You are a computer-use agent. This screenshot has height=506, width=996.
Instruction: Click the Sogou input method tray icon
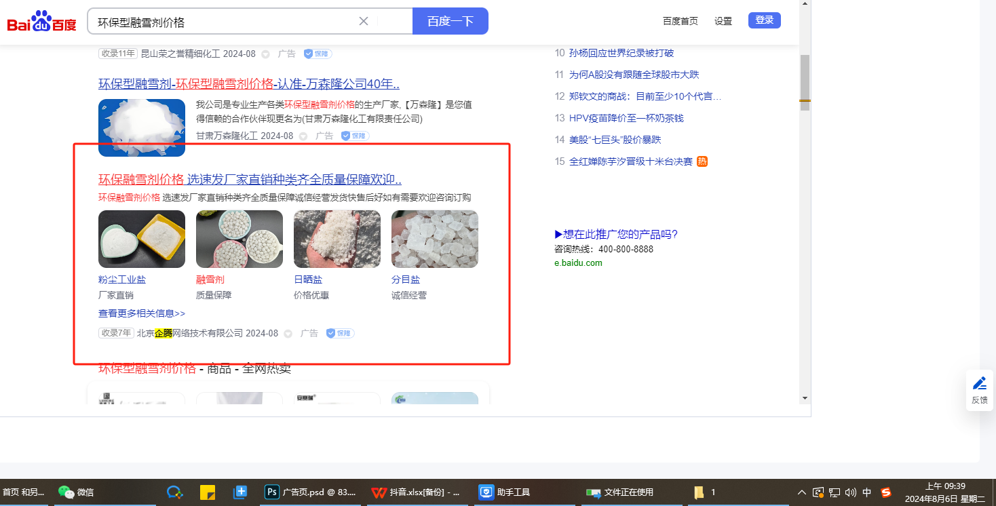tap(886, 492)
